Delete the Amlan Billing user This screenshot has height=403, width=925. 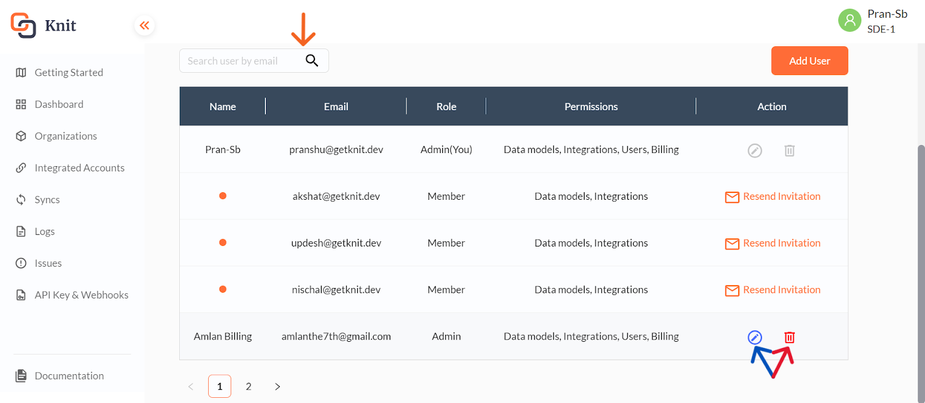(x=789, y=337)
